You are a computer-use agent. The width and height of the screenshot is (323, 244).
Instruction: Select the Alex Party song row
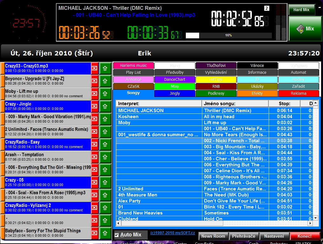[x=214, y=201]
